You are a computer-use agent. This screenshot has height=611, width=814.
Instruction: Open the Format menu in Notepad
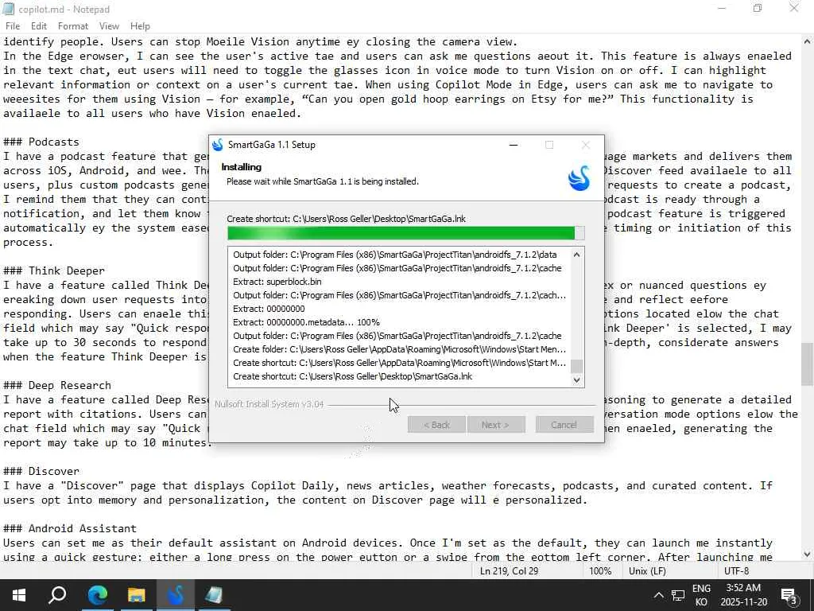pyautogui.click(x=72, y=26)
